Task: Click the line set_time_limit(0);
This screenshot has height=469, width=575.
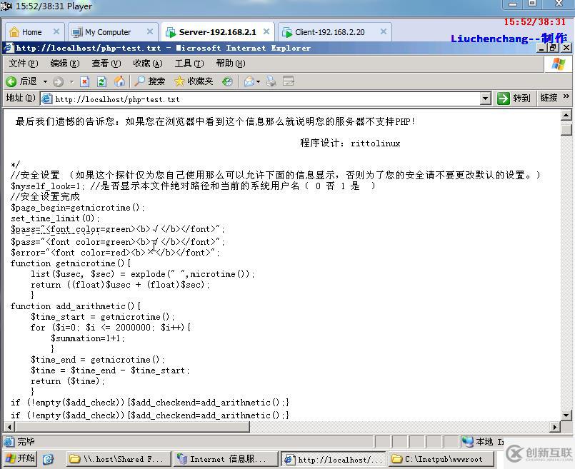Action: [55, 218]
